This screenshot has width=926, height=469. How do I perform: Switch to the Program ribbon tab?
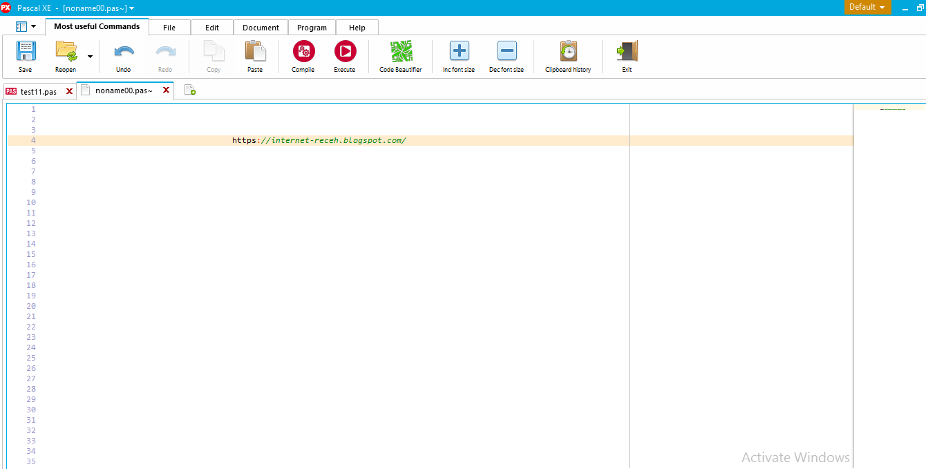click(x=312, y=28)
